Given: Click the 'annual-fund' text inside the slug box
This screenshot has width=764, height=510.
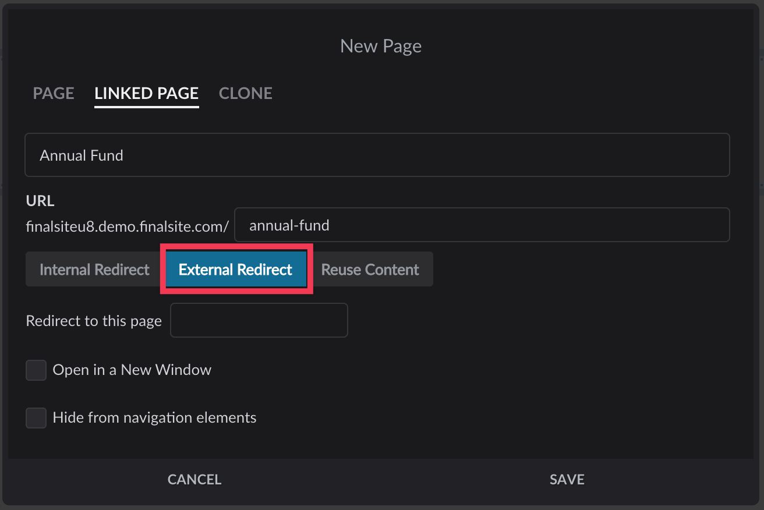Looking at the screenshot, I should [289, 225].
